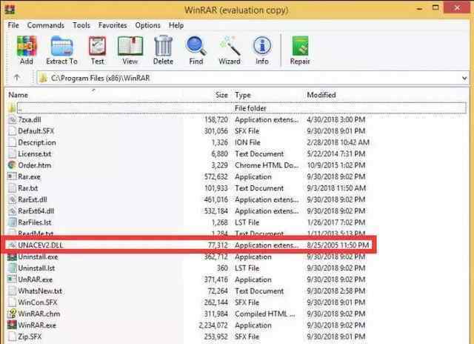
Task: Click the 7zxa.dll file icon
Action: click(12, 120)
